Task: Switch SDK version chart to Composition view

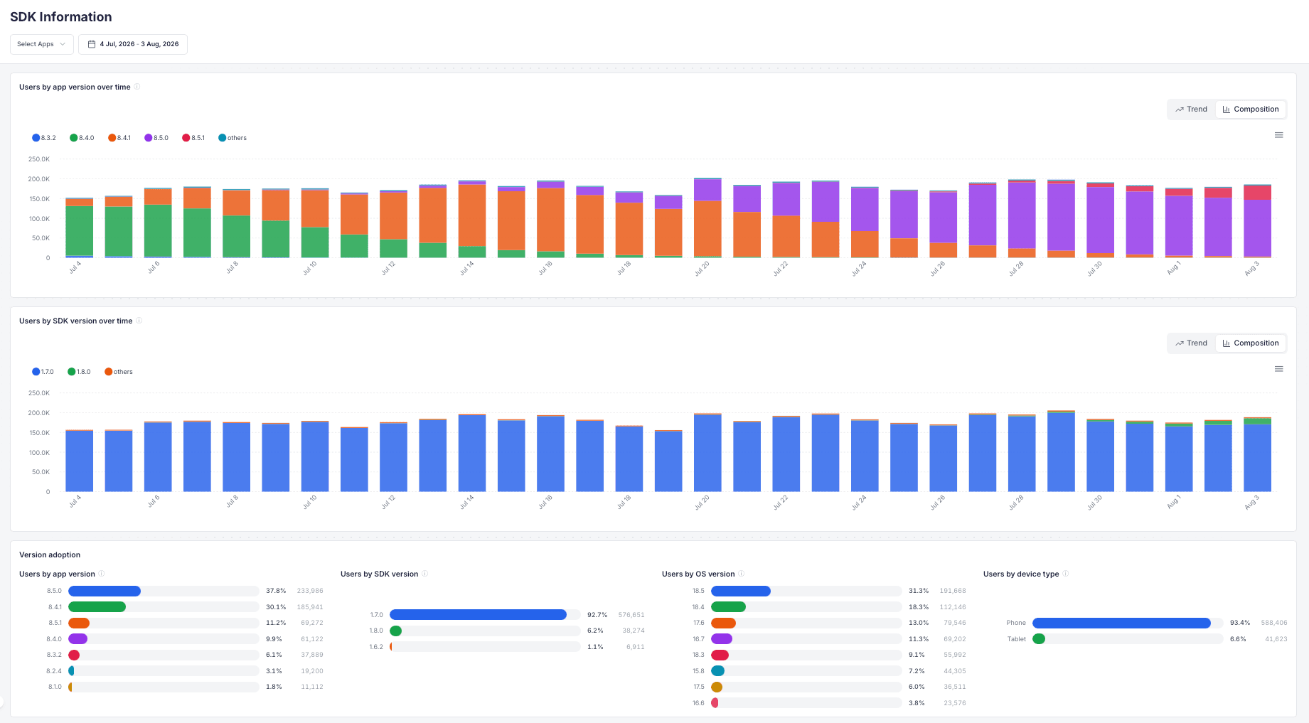Action: pyautogui.click(x=1251, y=343)
